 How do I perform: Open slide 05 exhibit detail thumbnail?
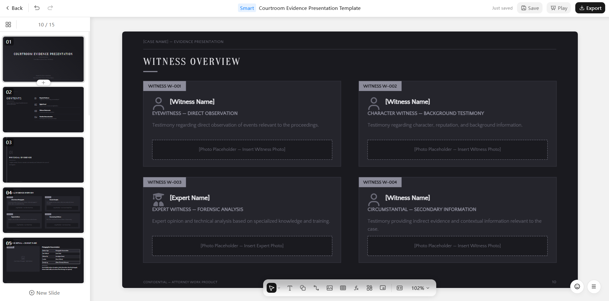point(44,260)
